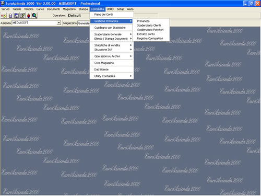Open the Azienda MEDIASOFT dropdown arrow
The width and height of the screenshot is (261, 196).
click(x=59, y=23)
